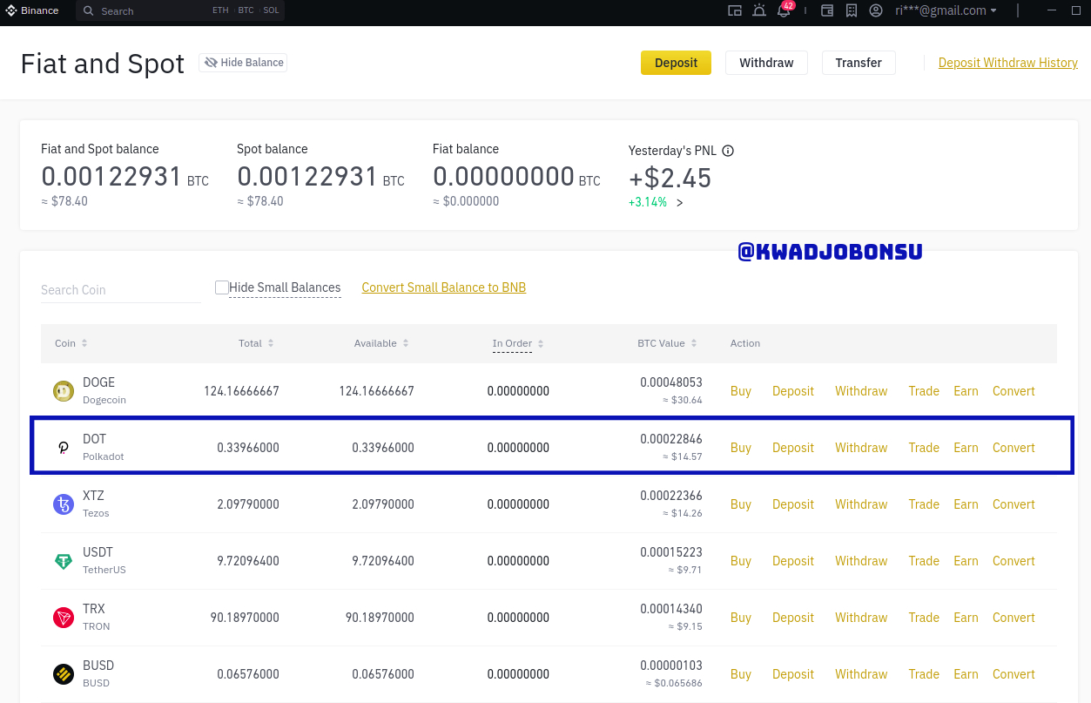Click the TRX available 90.18970000
1091x703 pixels.
[380, 618]
